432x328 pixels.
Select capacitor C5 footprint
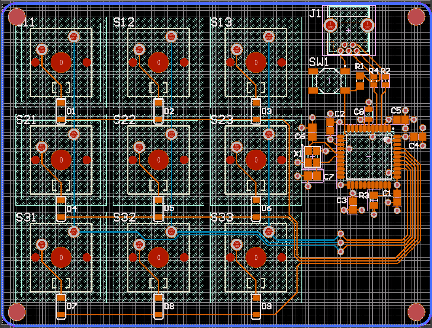click(401, 119)
